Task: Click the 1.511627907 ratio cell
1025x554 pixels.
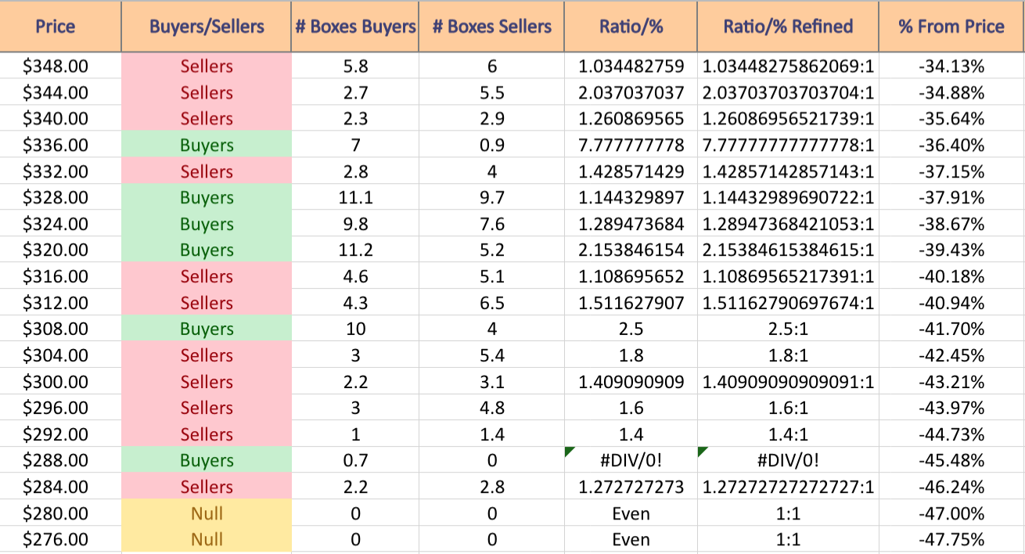Action: (631, 303)
